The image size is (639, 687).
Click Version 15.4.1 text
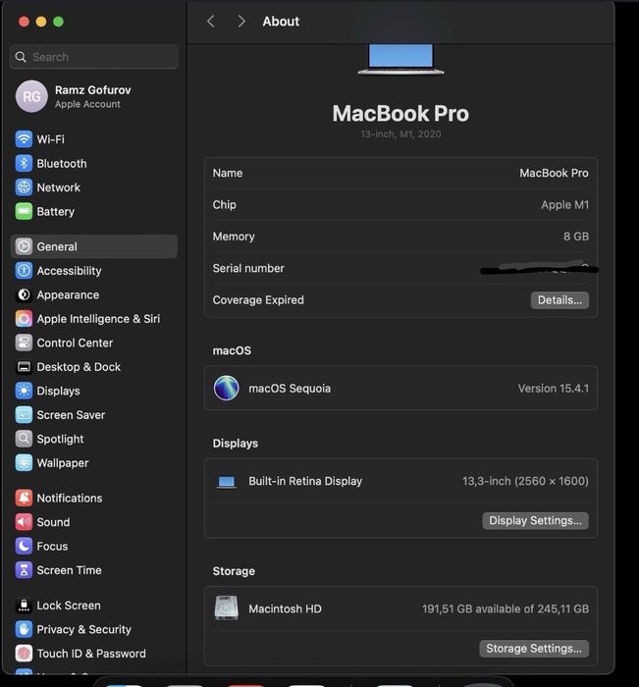tap(553, 389)
